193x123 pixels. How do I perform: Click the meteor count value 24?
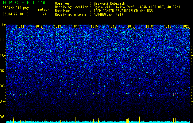pos(44,14)
